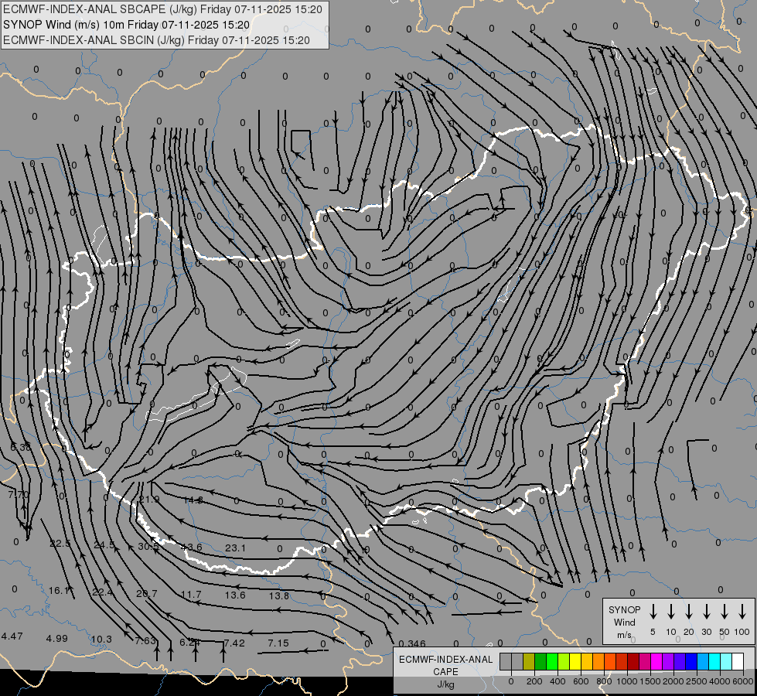Pick the olive swatch in CAPE scale

[529, 662]
